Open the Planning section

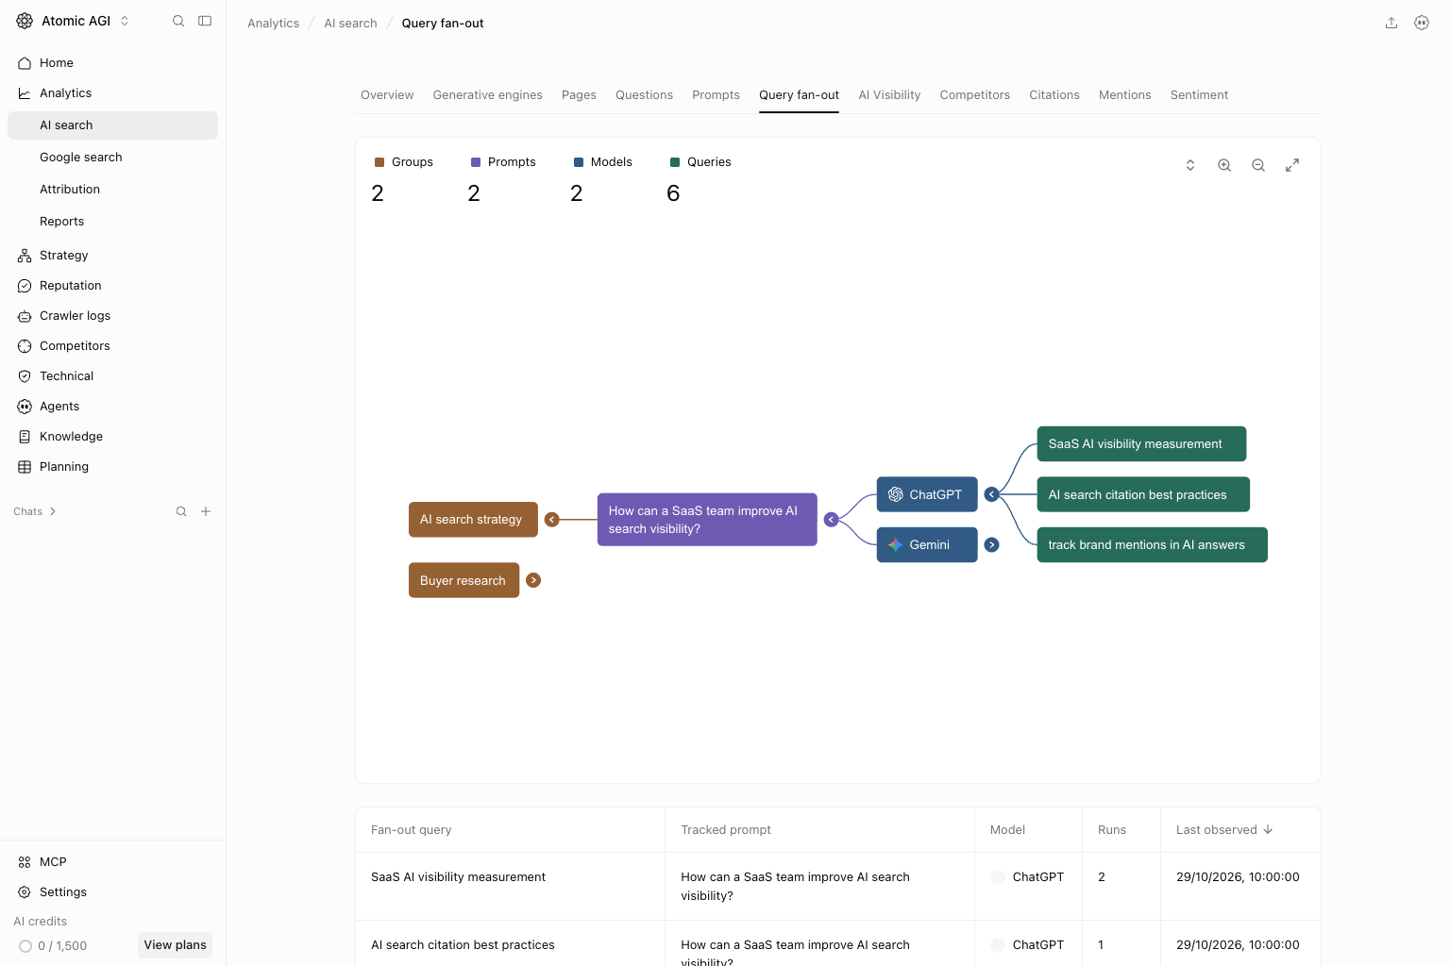(112, 467)
